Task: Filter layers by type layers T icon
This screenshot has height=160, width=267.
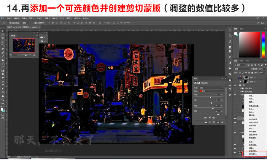Action: click(x=255, y=65)
